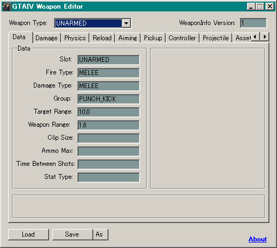Click the app icon in the title bar
Image resolution: width=277 pixels, height=248 pixels.
7,7
